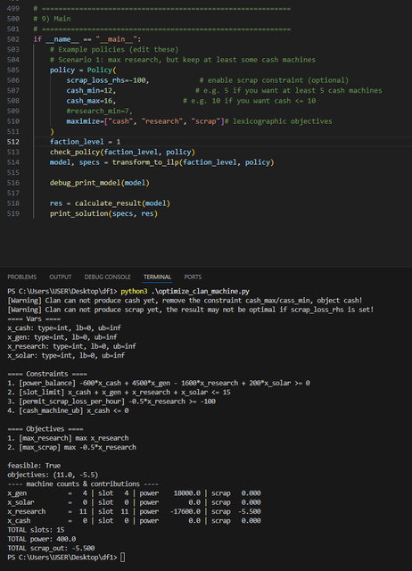This screenshot has height=571, width=412.
Task: Click 'TOTAL slots: 15' line
Action: pyautogui.click(x=36, y=529)
